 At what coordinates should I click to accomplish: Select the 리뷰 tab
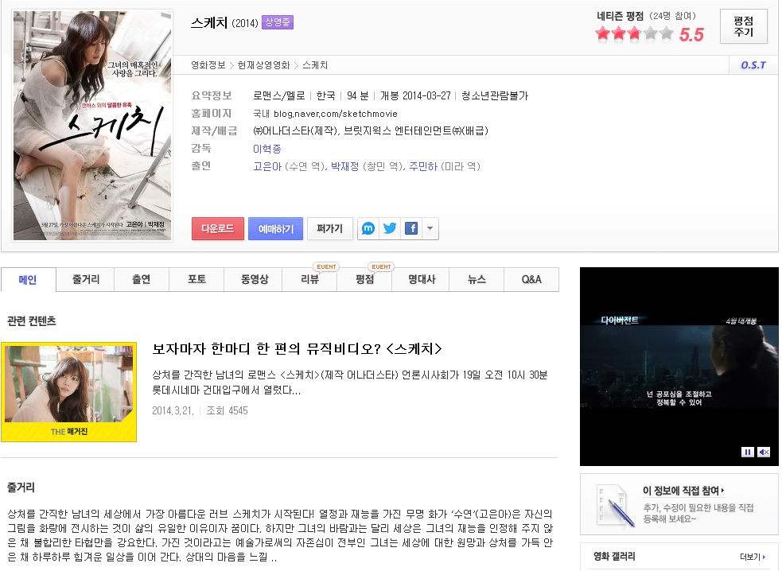pos(309,279)
